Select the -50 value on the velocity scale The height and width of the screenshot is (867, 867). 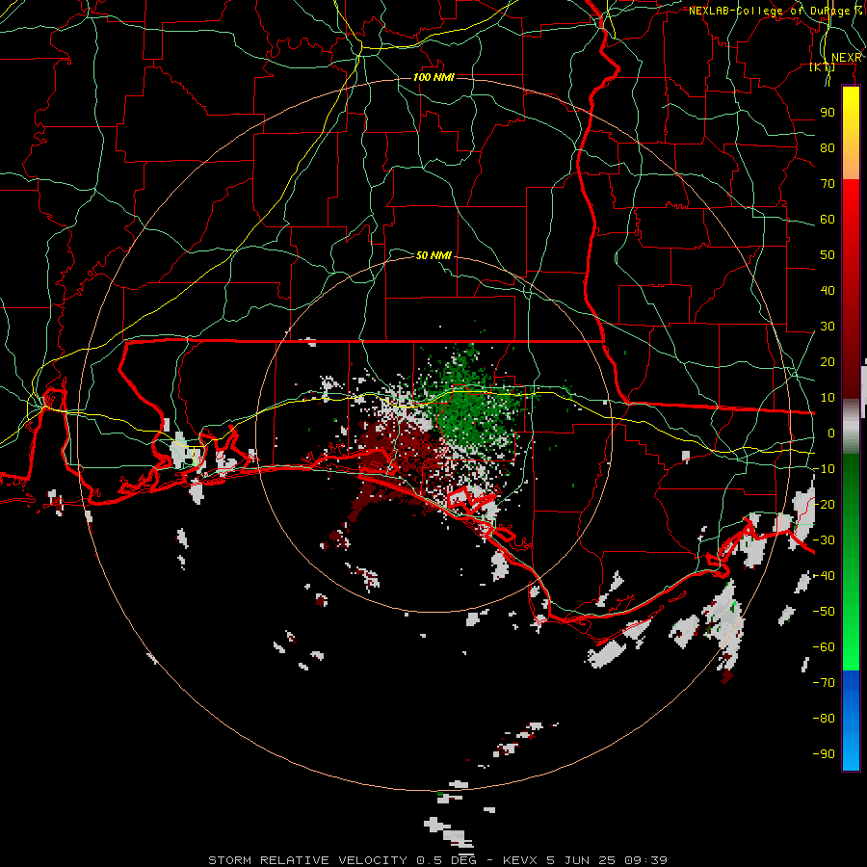(824, 612)
